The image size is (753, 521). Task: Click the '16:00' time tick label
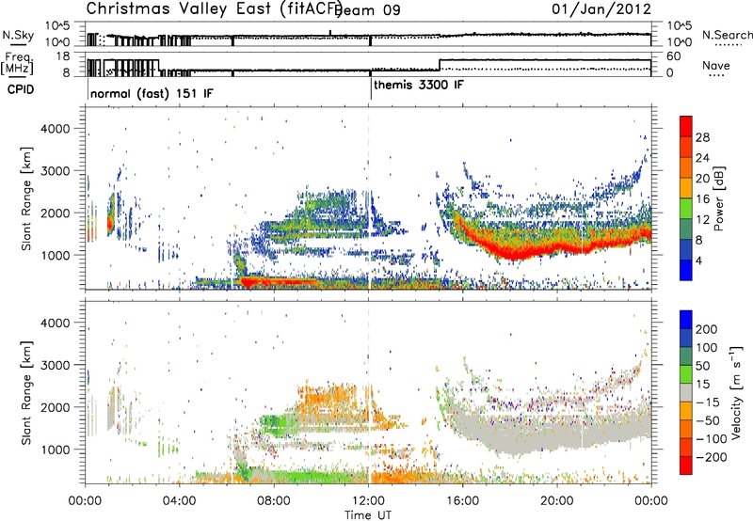pyautogui.click(x=462, y=501)
